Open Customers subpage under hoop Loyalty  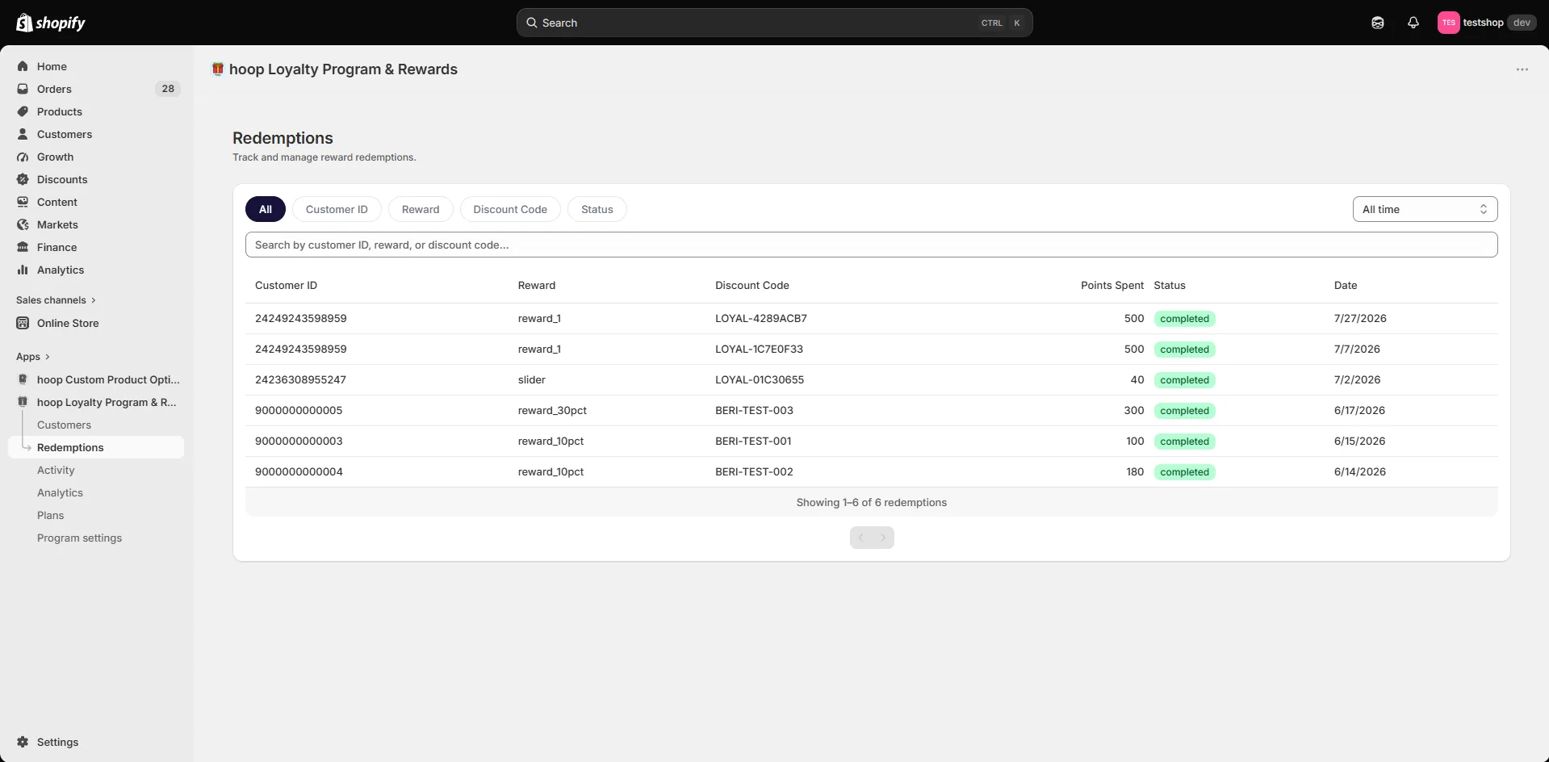[x=64, y=425]
